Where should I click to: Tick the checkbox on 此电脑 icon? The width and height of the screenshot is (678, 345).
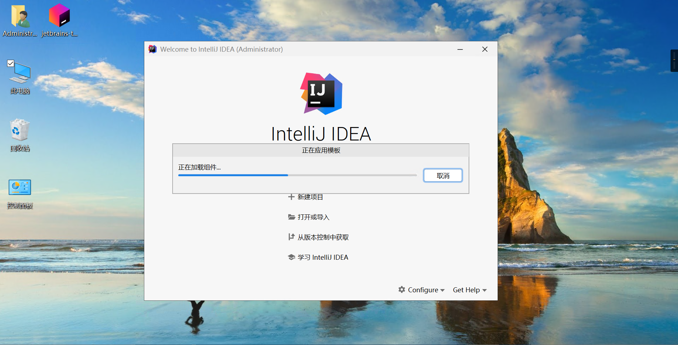[x=11, y=63]
